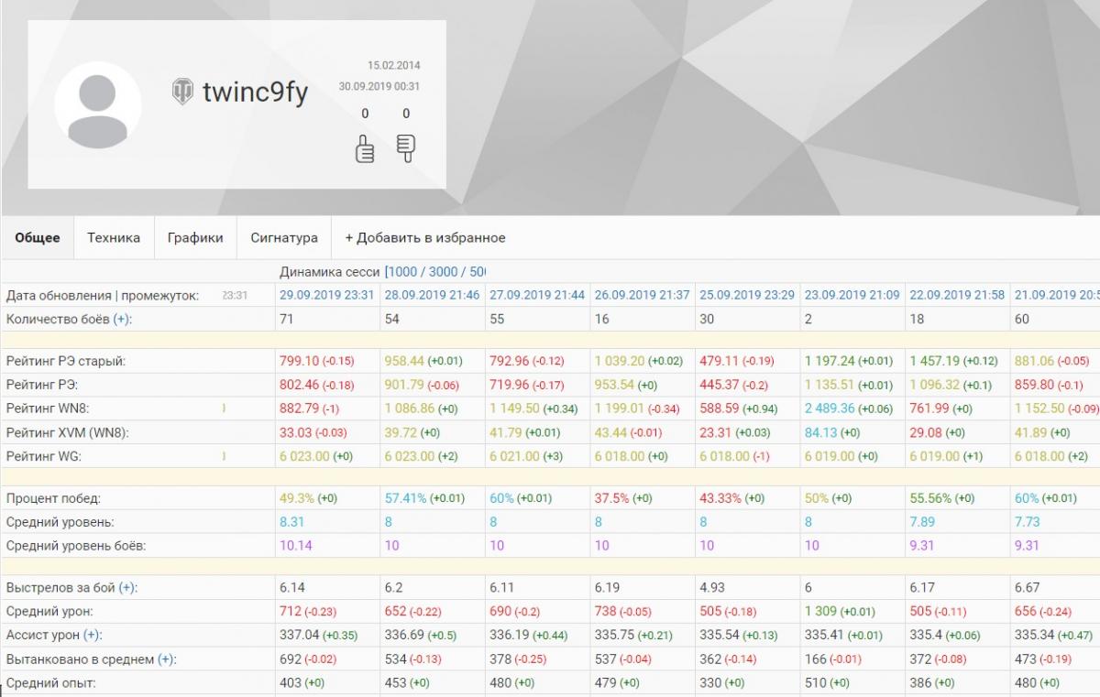
Task: Select the 1000 battles session range link
Action: pyautogui.click(x=404, y=272)
